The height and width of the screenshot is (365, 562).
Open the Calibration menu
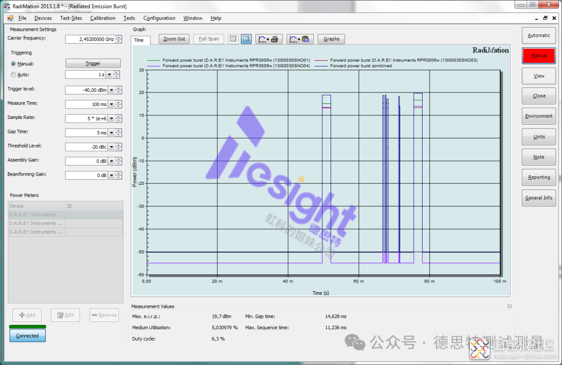pos(103,18)
